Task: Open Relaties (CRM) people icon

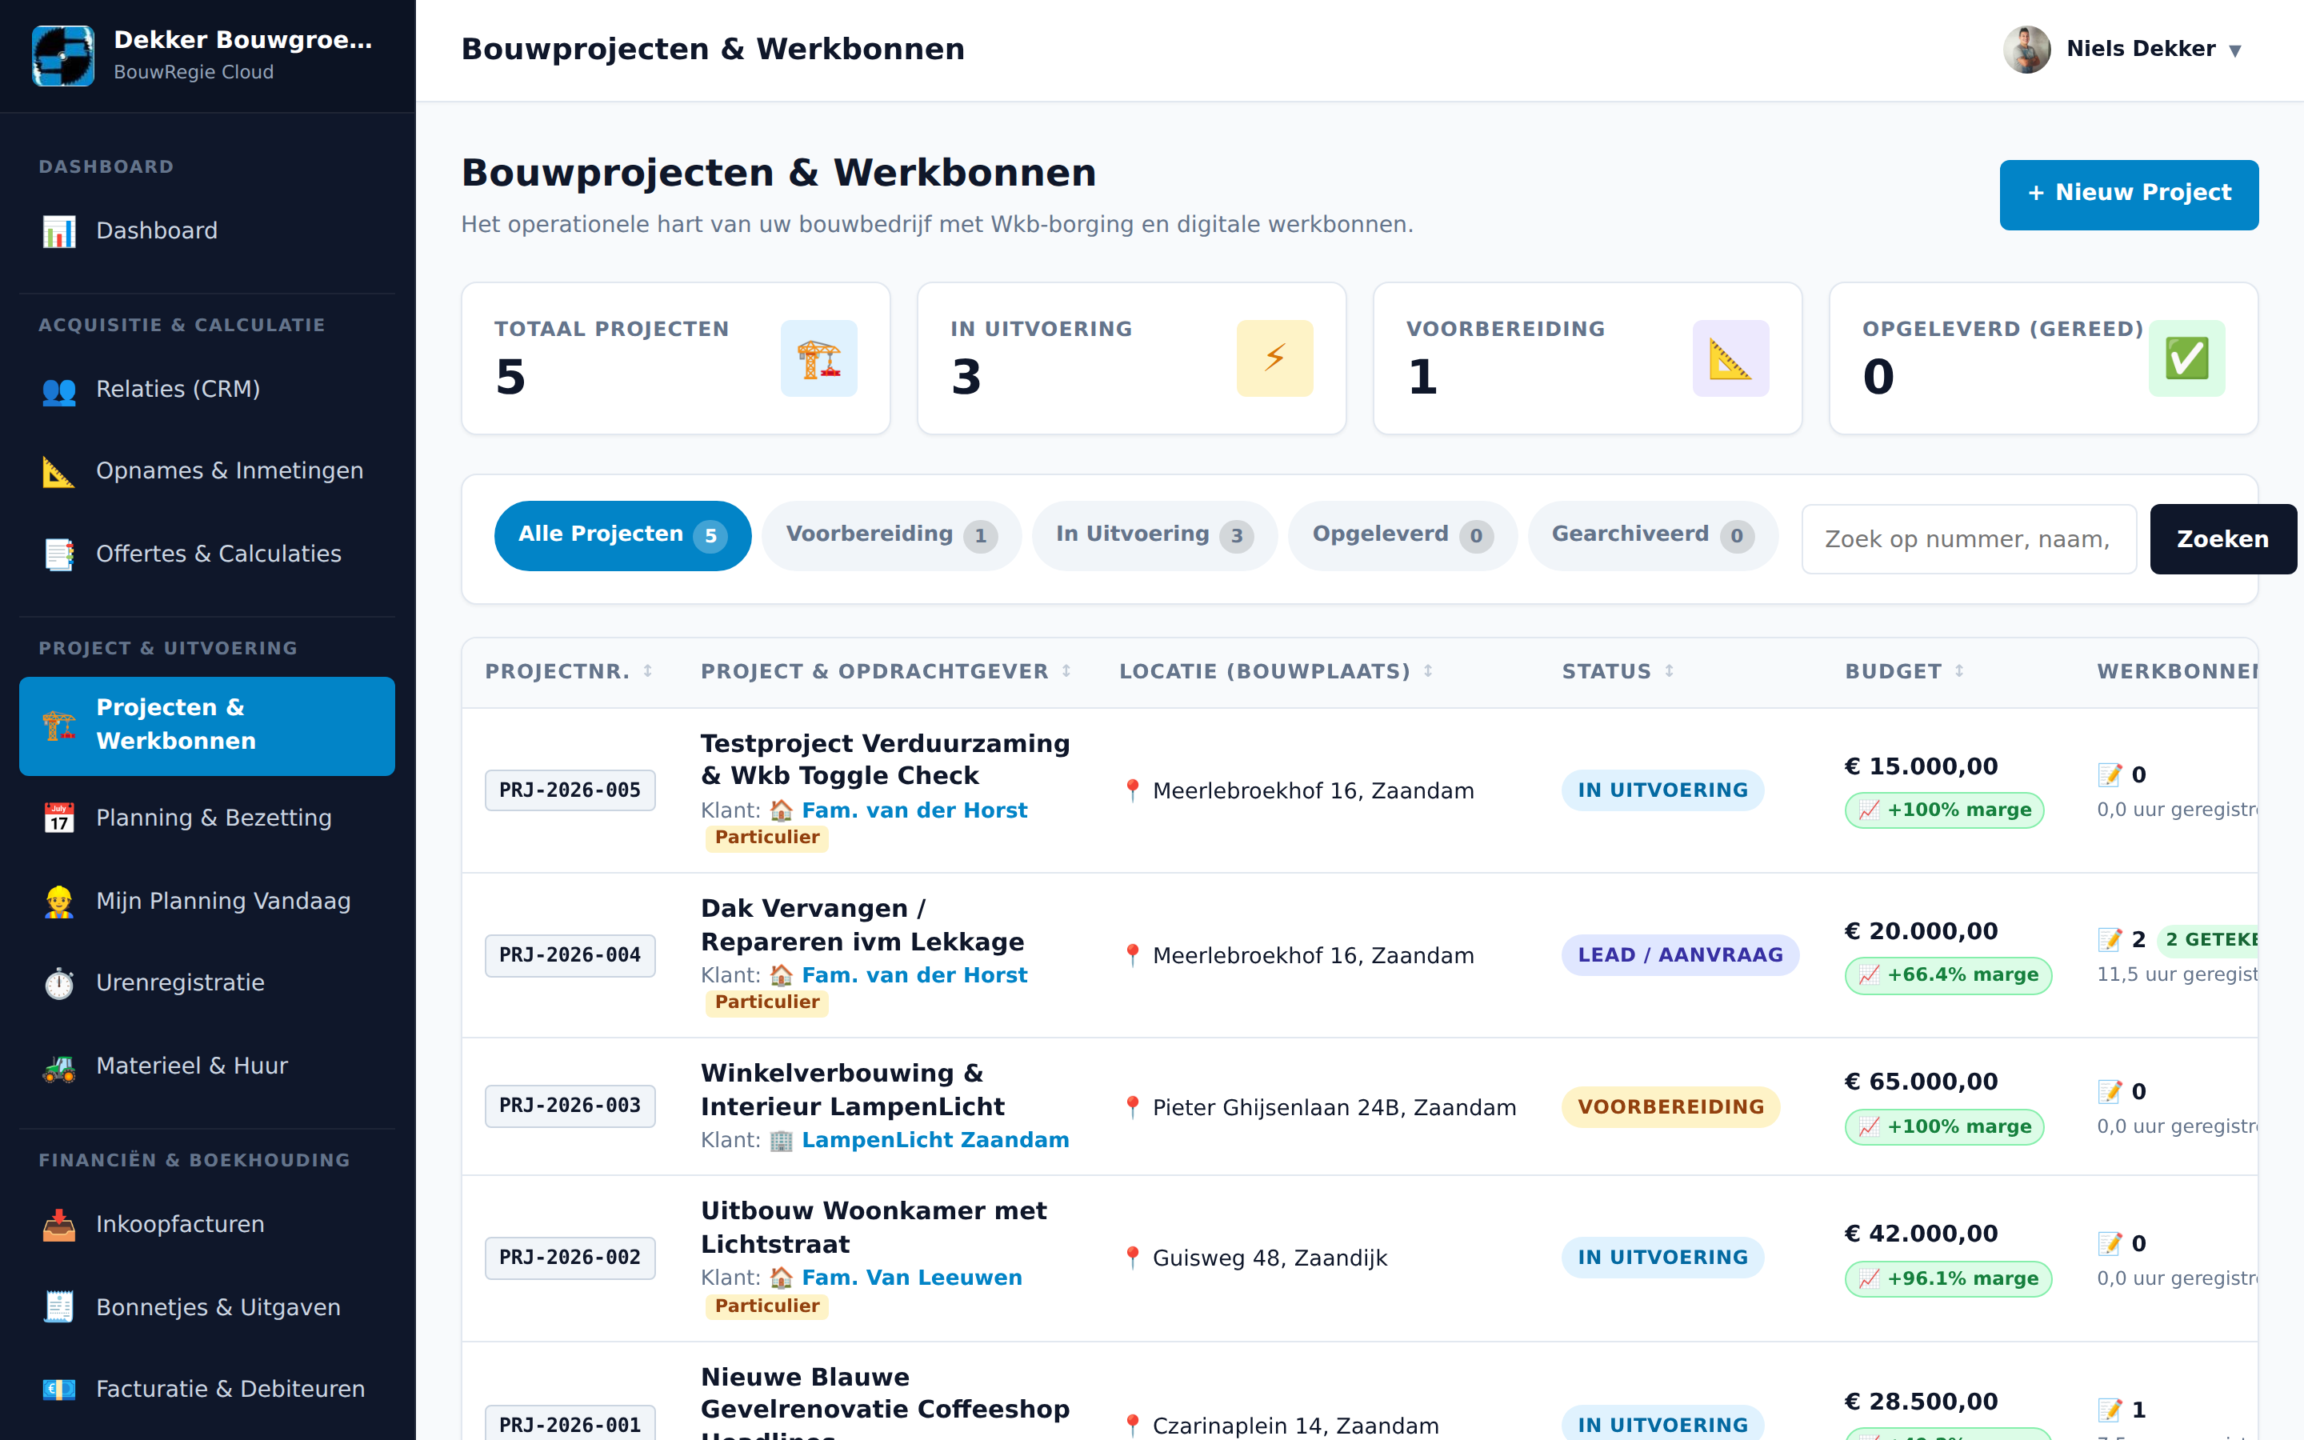Action: [x=59, y=390]
